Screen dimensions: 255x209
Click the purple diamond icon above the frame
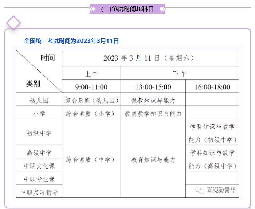[x=13, y=23]
